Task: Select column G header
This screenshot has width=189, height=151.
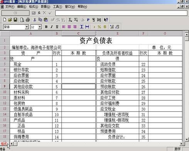Action: pos(165,34)
